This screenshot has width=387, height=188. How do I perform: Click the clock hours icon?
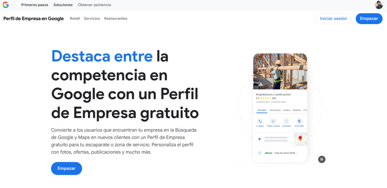pos(260,153)
